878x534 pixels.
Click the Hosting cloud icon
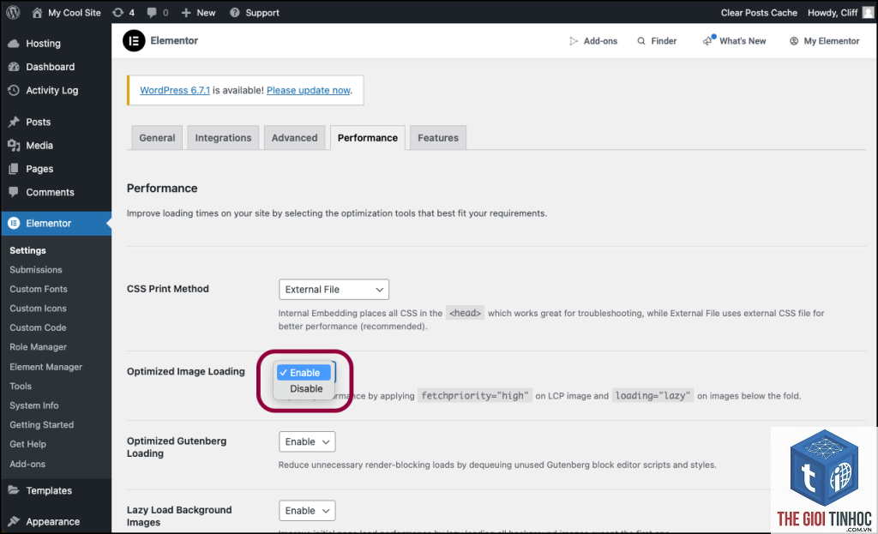(14, 43)
